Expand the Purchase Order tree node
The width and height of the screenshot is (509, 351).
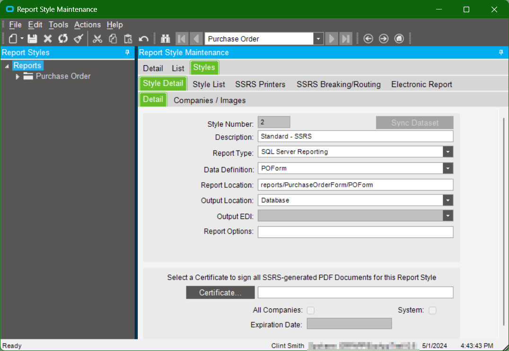[x=18, y=77]
